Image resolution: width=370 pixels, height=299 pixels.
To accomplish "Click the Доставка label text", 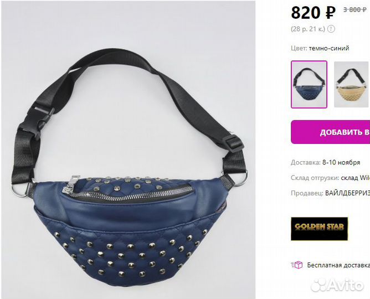I will 306,162.
